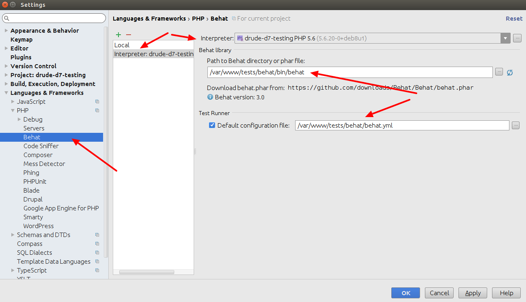Image resolution: width=526 pixels, height=302 pixels.
Task: Click project-level icon next to Compass
Action: tap(97, 244)
